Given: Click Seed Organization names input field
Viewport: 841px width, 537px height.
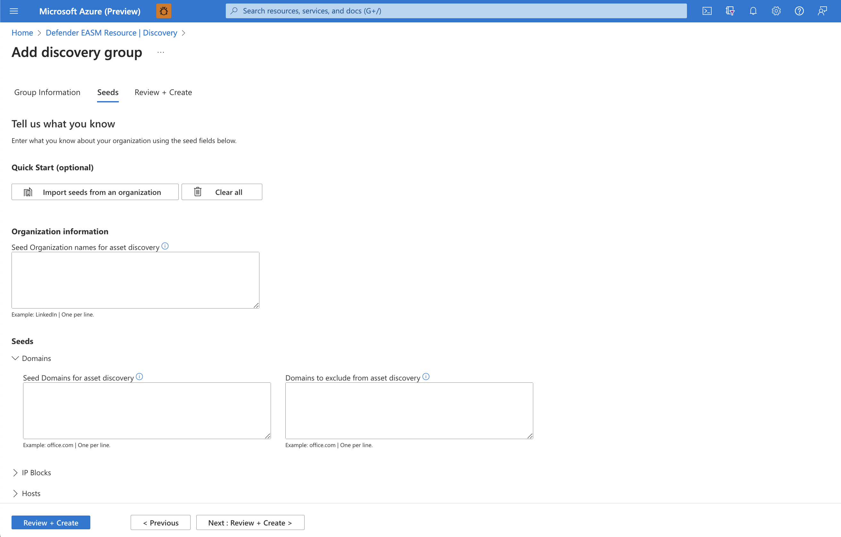Looking at the screenshot, I should pyautogui.click(x=135, y=280).
